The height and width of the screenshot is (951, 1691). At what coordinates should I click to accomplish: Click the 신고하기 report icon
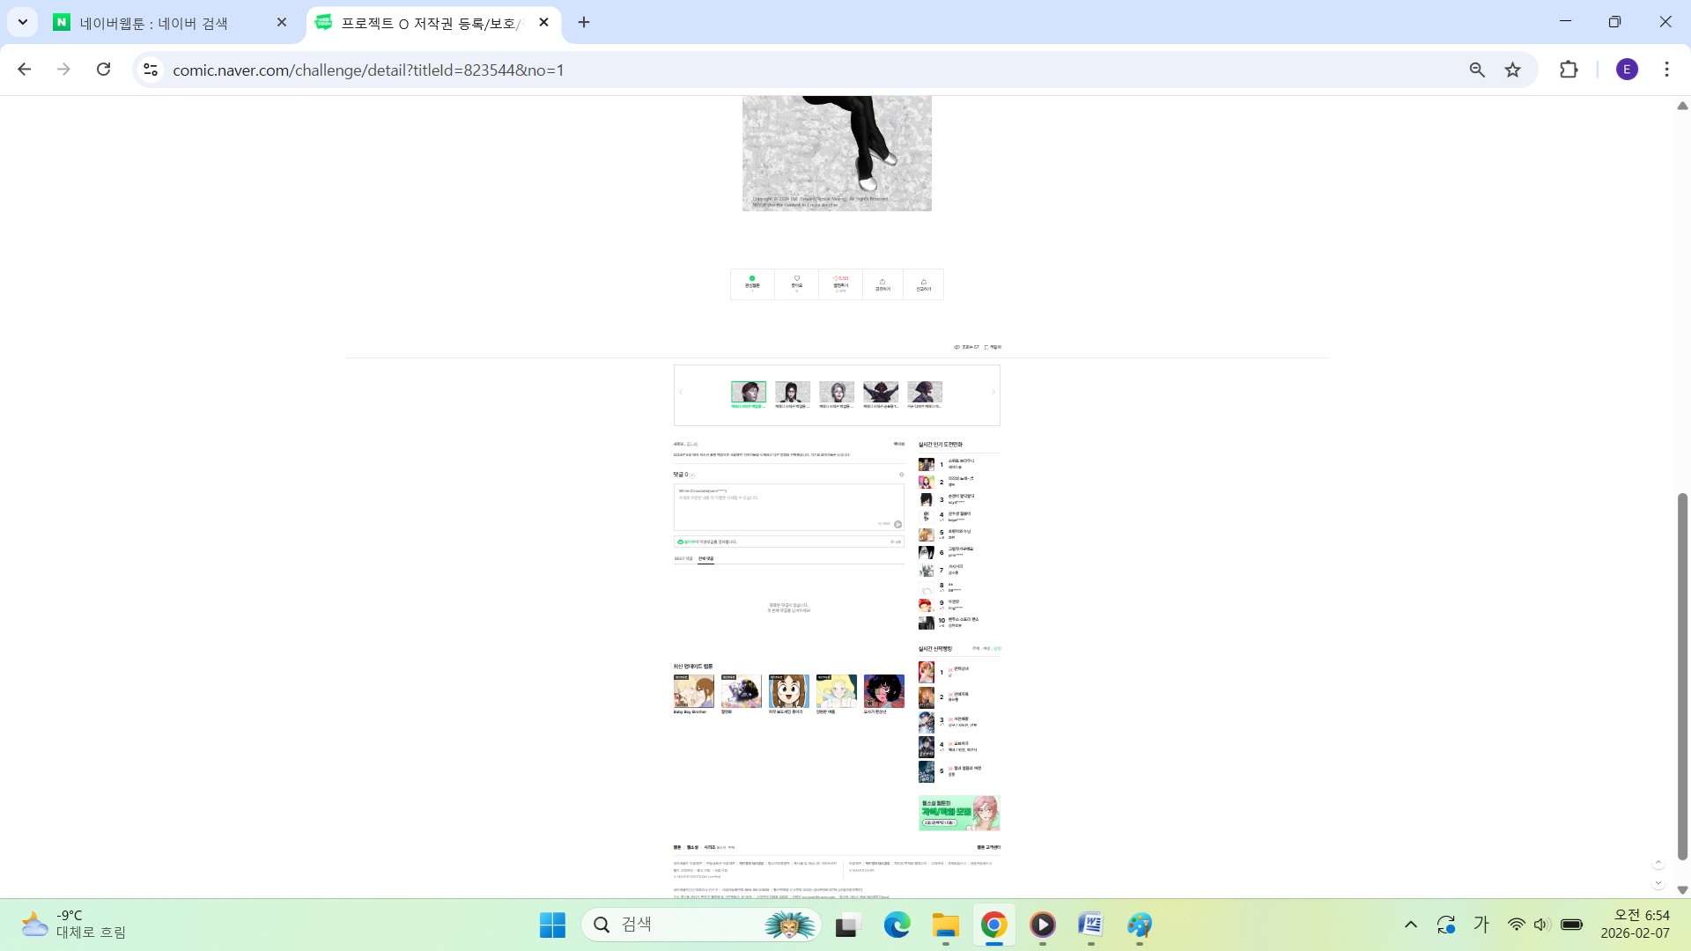(x=923, y=284)
